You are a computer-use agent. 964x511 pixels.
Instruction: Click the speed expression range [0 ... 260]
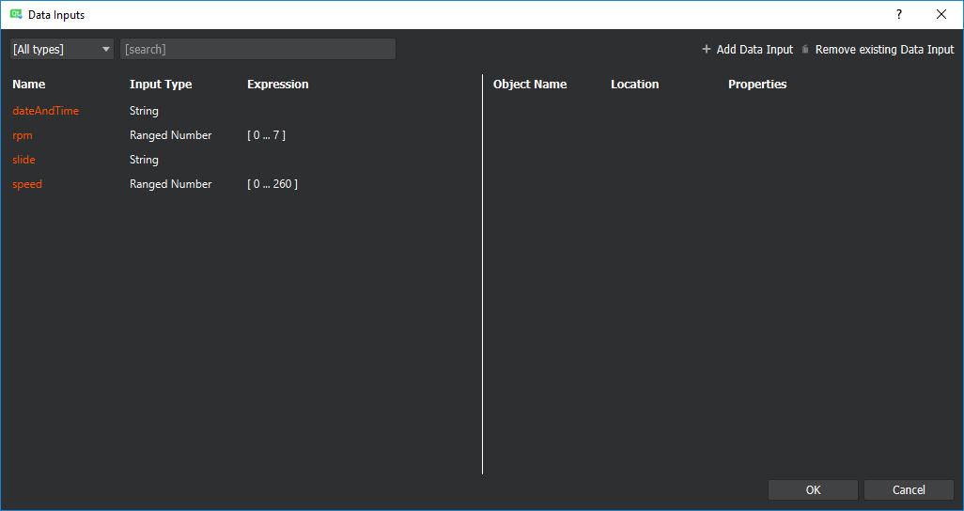[272, 184]
